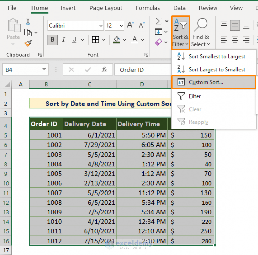Select row 10 header
Image resolution: width=258 pixels, height=255 pixels.
(x=6, y=183)
